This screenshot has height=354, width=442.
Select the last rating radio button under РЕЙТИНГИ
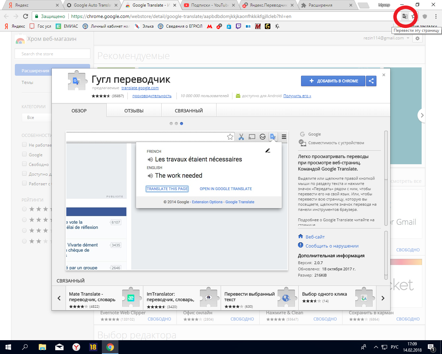(x=24, y=241)
